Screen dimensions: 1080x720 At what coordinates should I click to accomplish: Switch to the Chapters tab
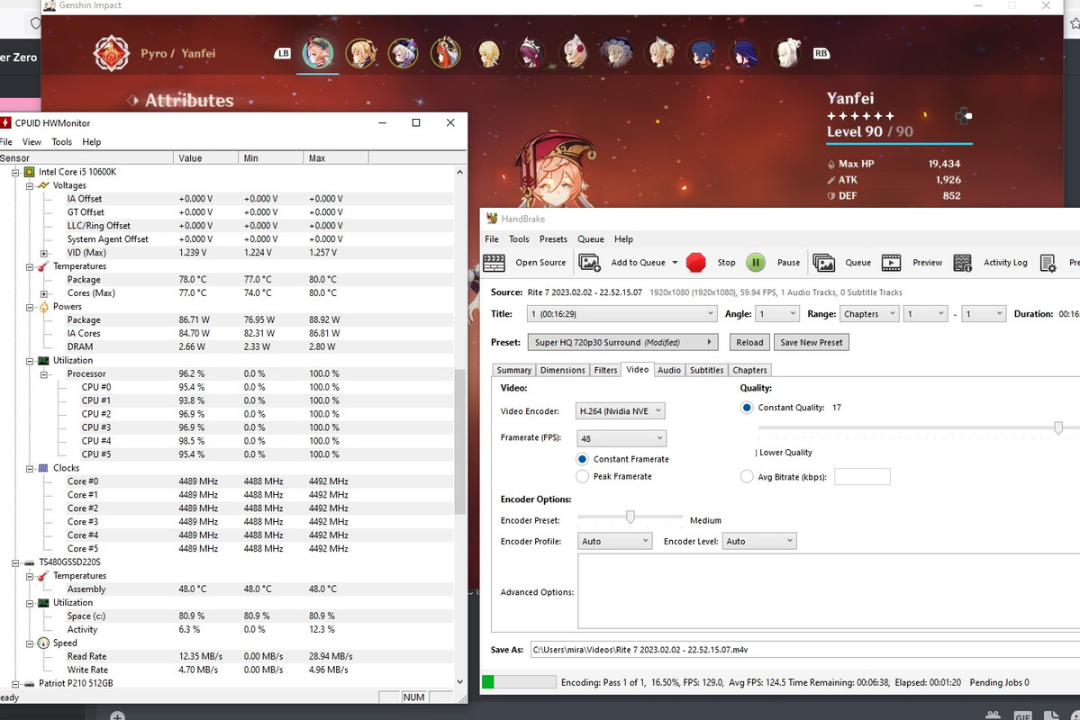point(749,370)
